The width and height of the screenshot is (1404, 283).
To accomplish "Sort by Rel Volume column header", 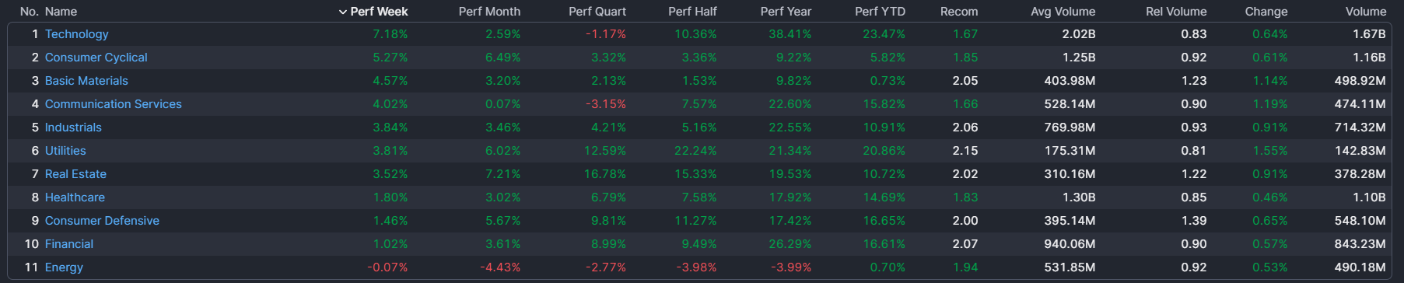I will point(1176,12).
